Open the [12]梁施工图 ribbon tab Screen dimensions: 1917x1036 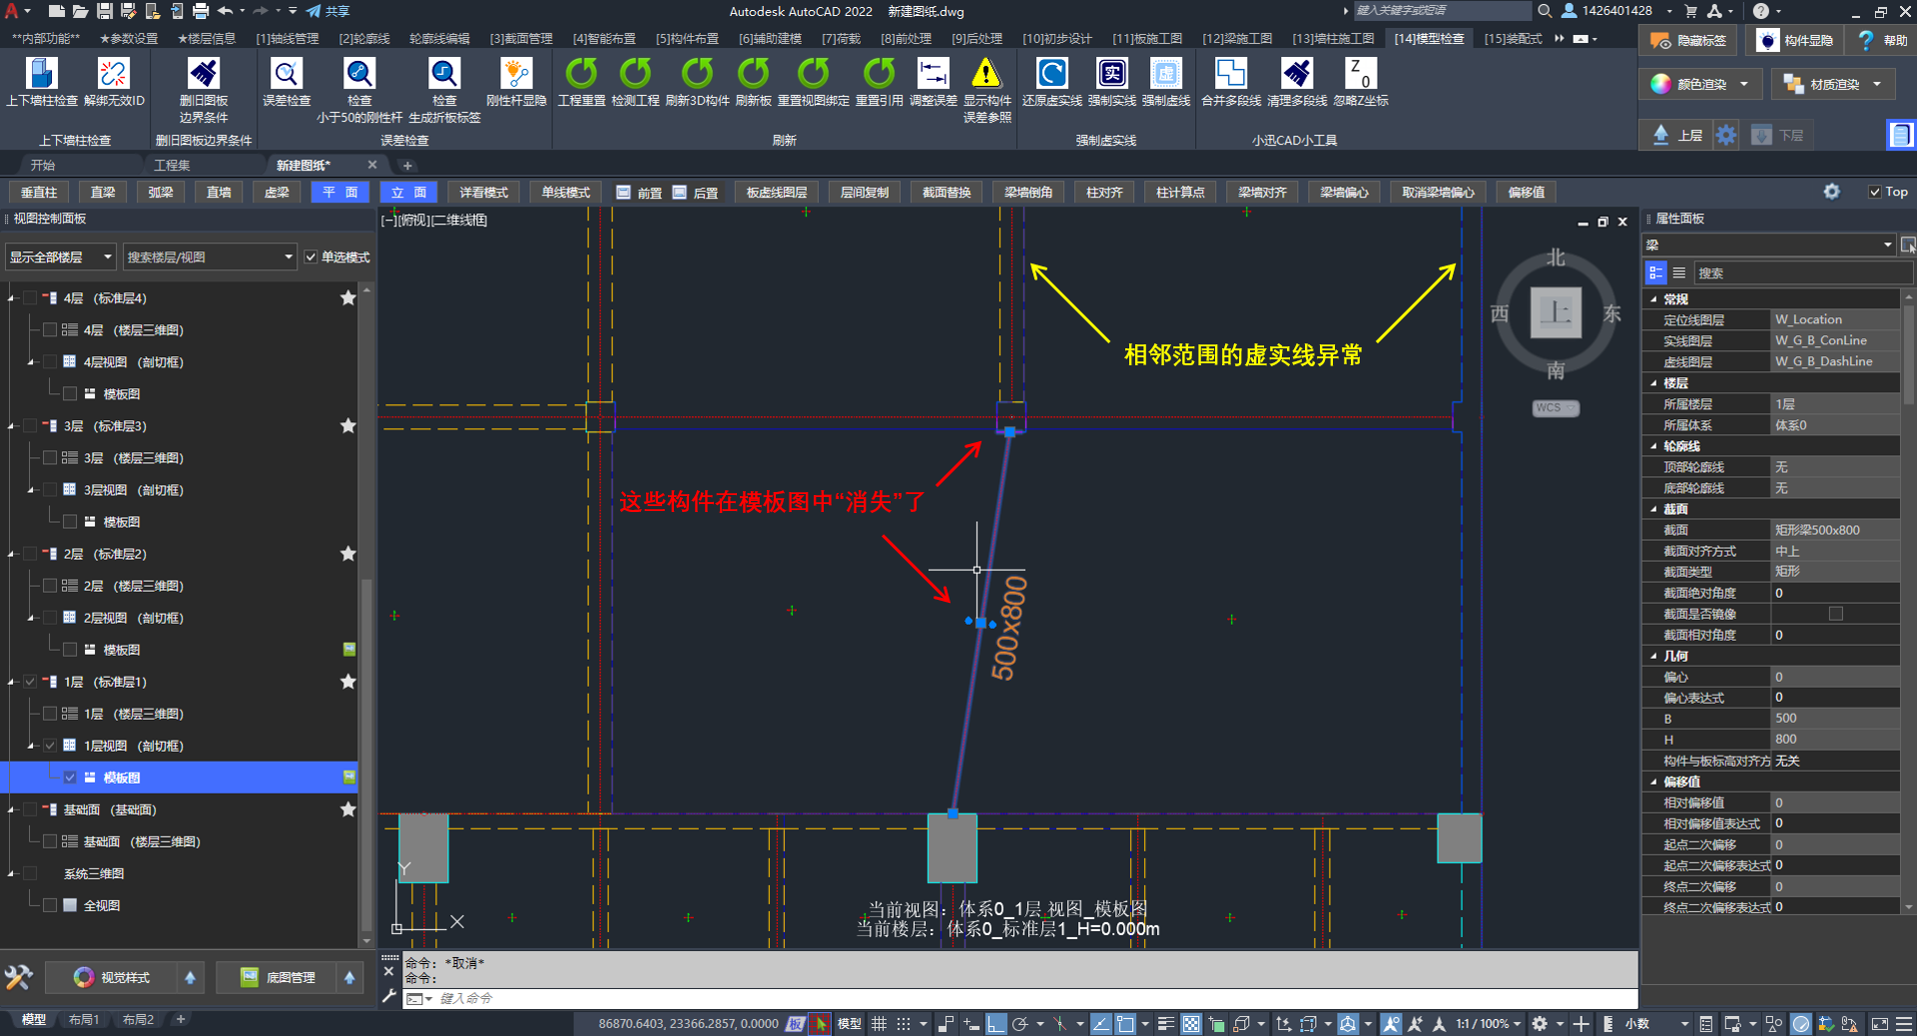(x=1236, y=39)
